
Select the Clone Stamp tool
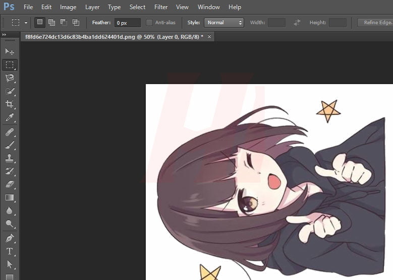pyautogui.click(x=10, y=158)
